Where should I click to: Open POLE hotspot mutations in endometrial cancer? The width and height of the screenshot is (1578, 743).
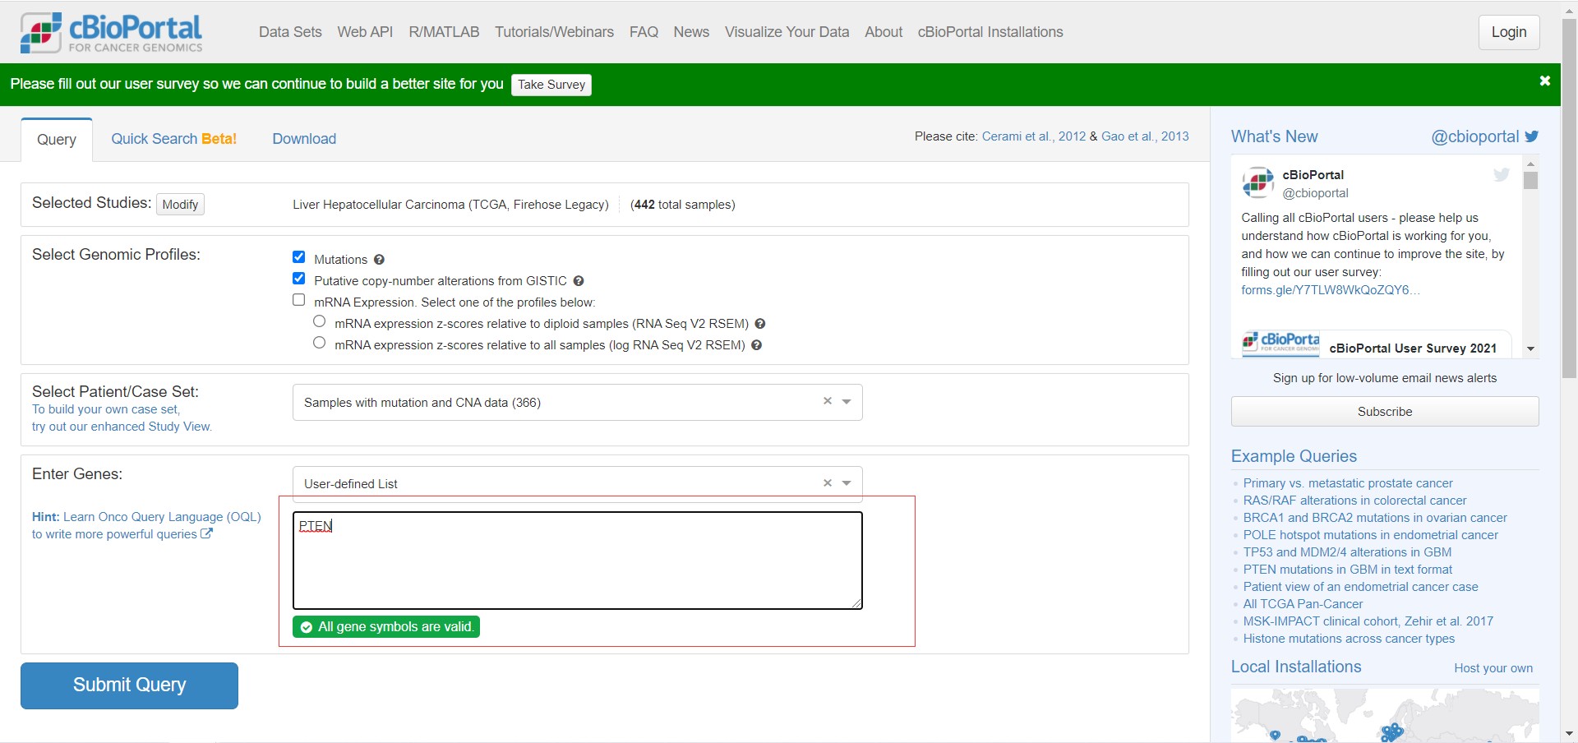tap(1370, 535)
